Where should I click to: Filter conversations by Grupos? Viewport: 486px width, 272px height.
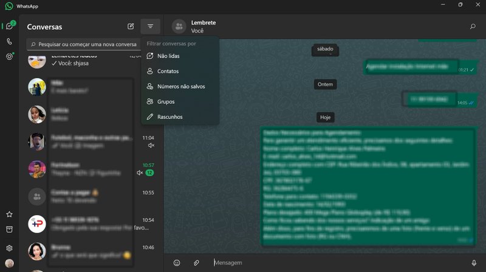(180, 101)
